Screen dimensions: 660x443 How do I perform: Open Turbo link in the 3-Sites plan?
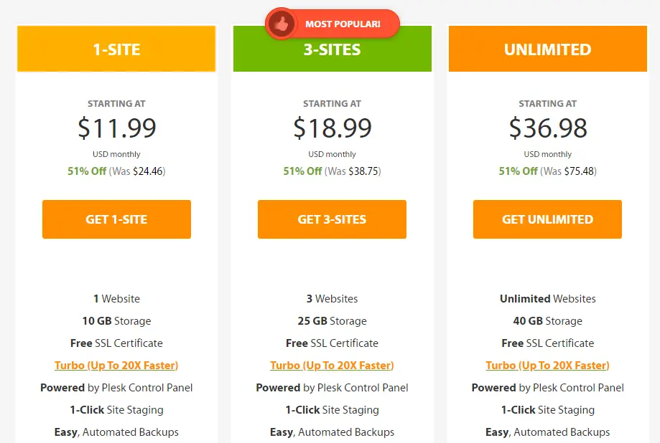click(332, 366)
